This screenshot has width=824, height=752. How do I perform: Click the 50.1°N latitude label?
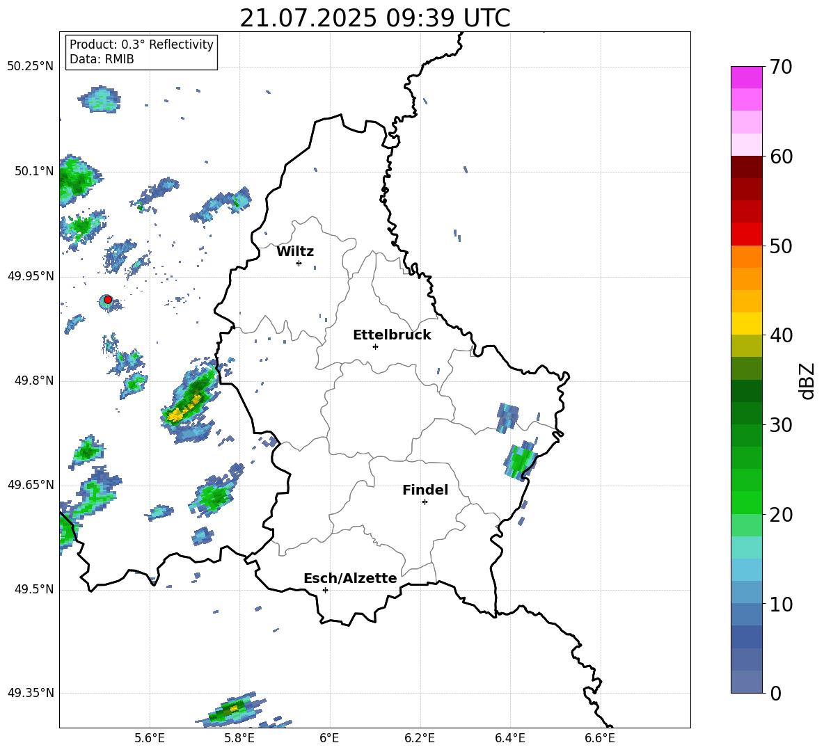pyautogui.click(x=34, y=171)
